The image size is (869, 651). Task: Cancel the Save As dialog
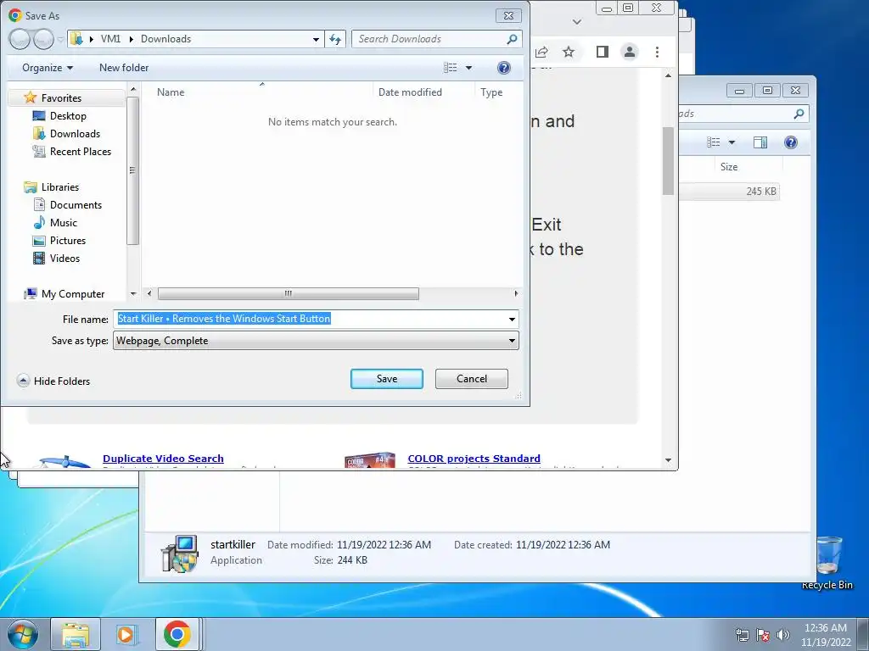pyautogui.click(x=471, y=379)
